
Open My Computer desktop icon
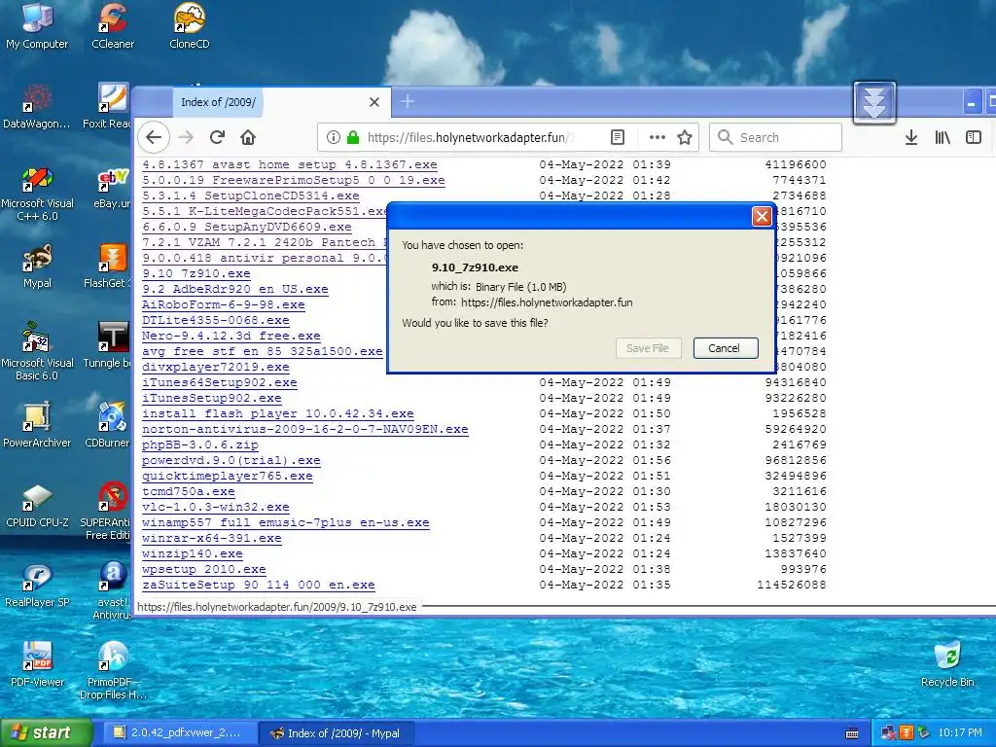tap(37, 26)
